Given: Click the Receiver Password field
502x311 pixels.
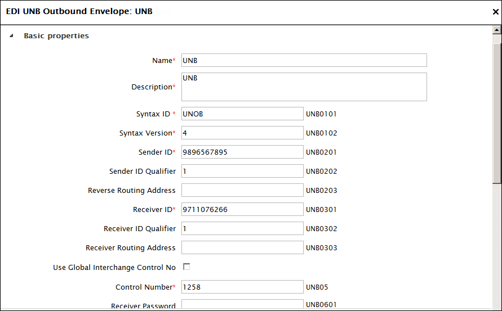Looking at the screenshot, I should (x=242, y=305).
